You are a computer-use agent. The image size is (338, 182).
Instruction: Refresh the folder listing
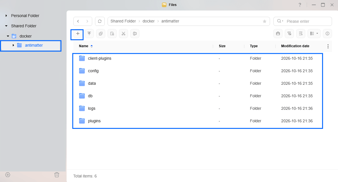(x=100, y=21)
